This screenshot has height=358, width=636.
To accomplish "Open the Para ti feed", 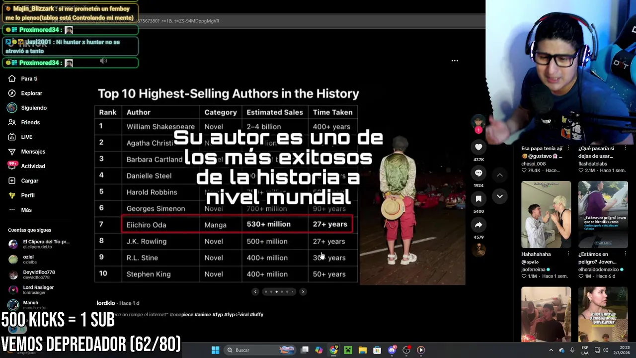I will (23, 79).
